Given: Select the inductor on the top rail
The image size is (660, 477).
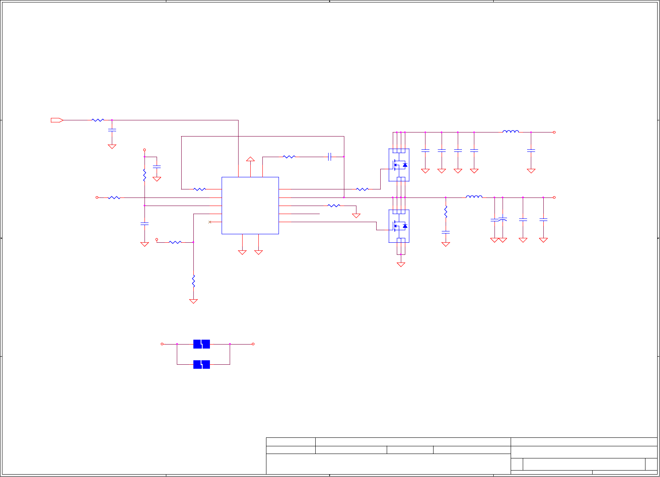Looking at the screenshot, I should [x=511, y=131].
